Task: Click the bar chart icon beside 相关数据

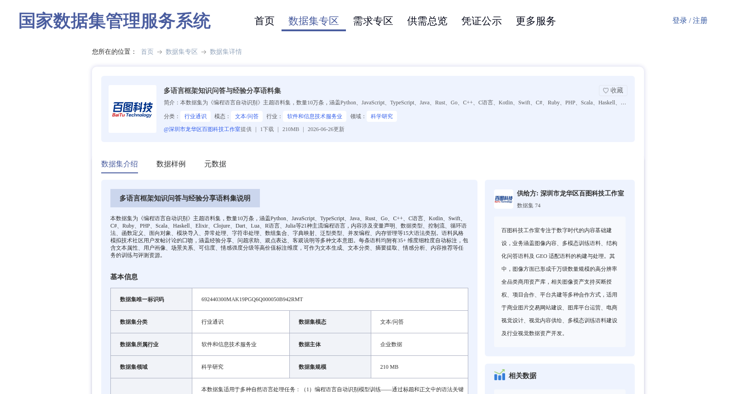Action: point(500,375)
